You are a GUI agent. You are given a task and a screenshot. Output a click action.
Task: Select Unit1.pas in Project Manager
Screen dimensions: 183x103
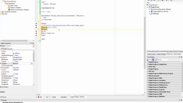pos(156,14)
